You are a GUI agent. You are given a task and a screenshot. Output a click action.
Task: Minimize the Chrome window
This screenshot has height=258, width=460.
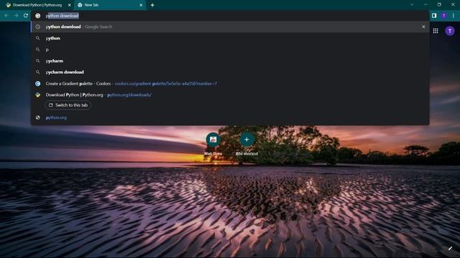coord(425,5)
